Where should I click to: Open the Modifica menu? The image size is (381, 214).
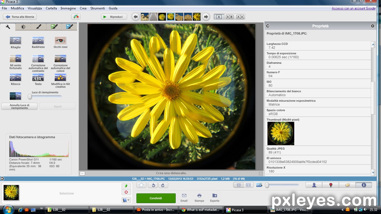coord(17,8)
